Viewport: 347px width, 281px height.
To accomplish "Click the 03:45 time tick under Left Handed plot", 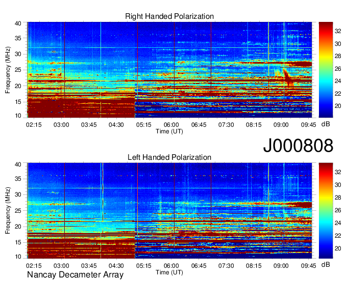I will [x=89, y=266].
